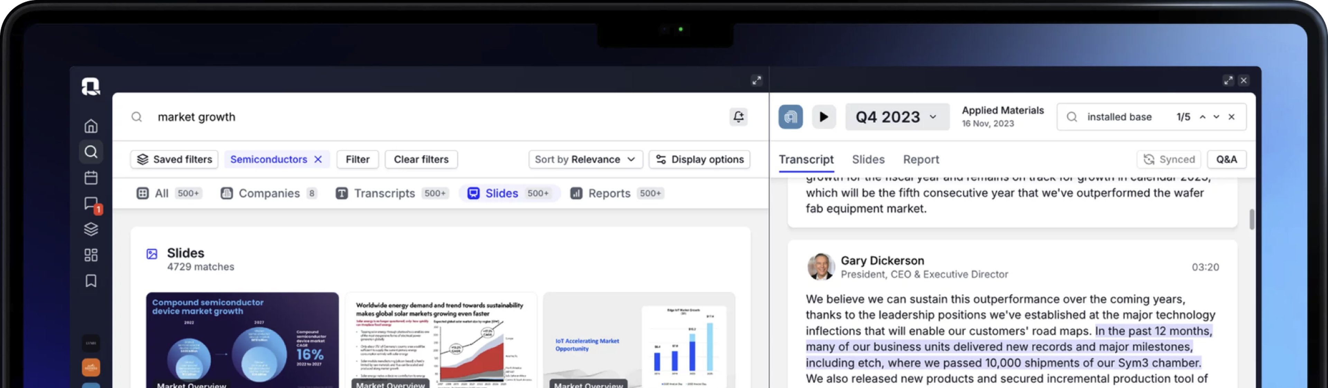
Task: Play the earnings call audio
Action: pyautogui.click(x=824, y=117)
